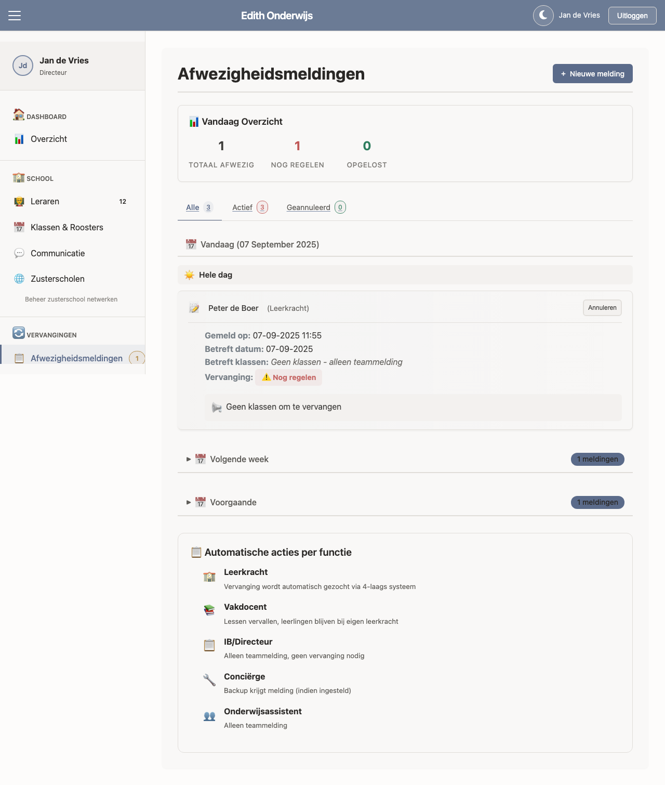Select the Alle tab

click(199, 207)
